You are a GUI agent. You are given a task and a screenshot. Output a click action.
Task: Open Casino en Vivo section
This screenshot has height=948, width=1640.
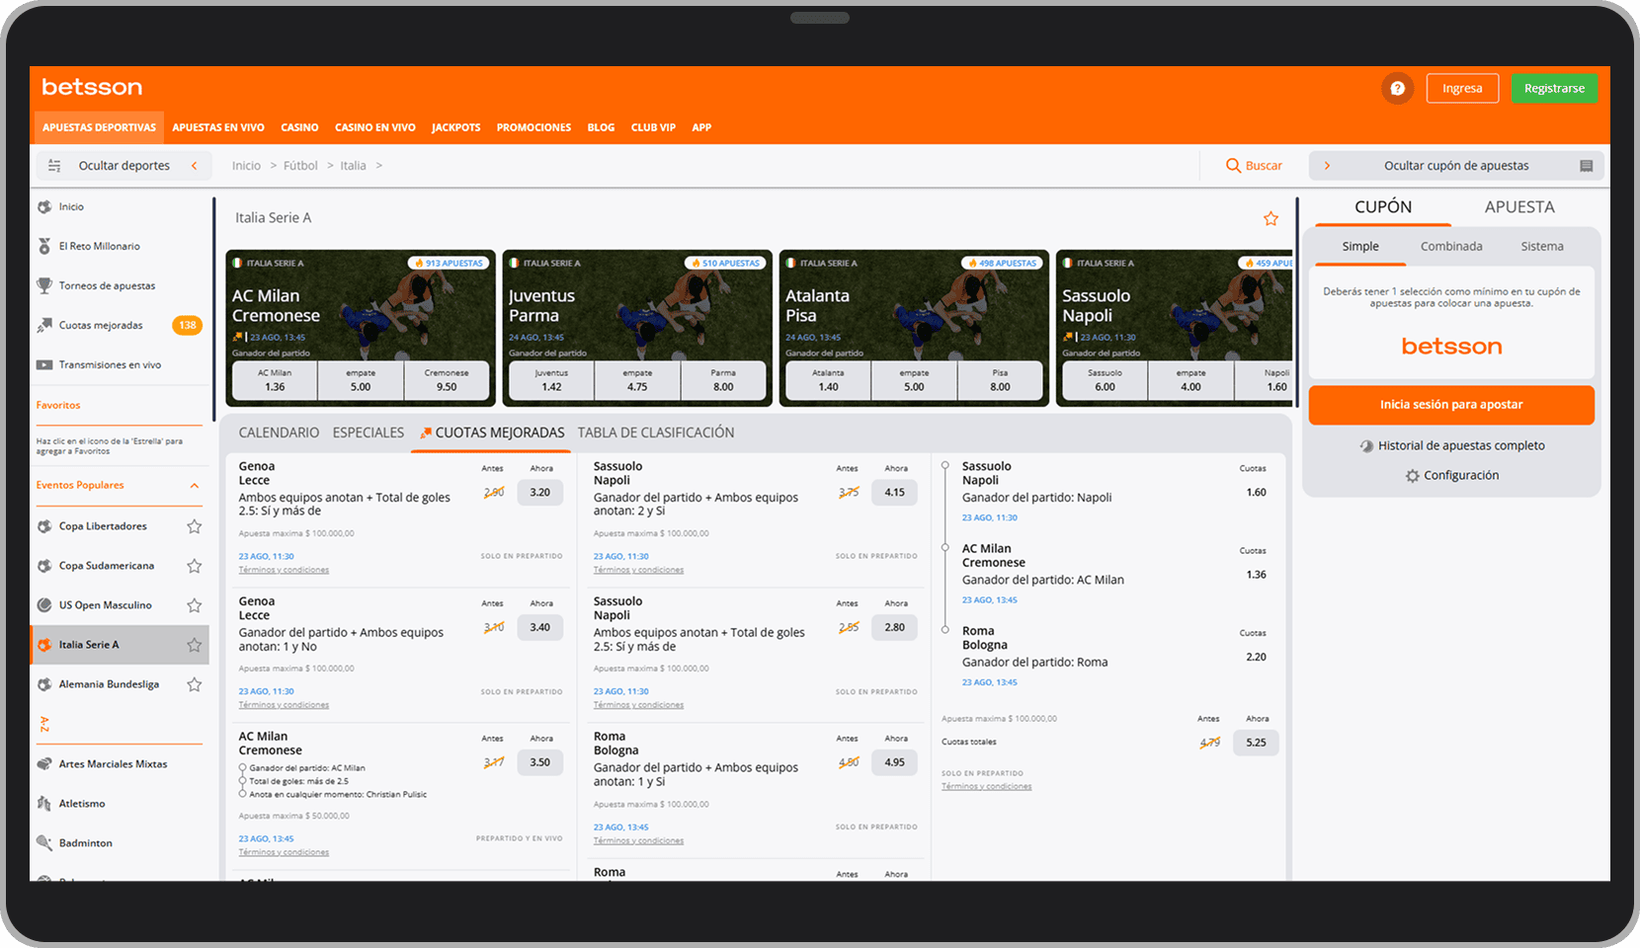375,127
